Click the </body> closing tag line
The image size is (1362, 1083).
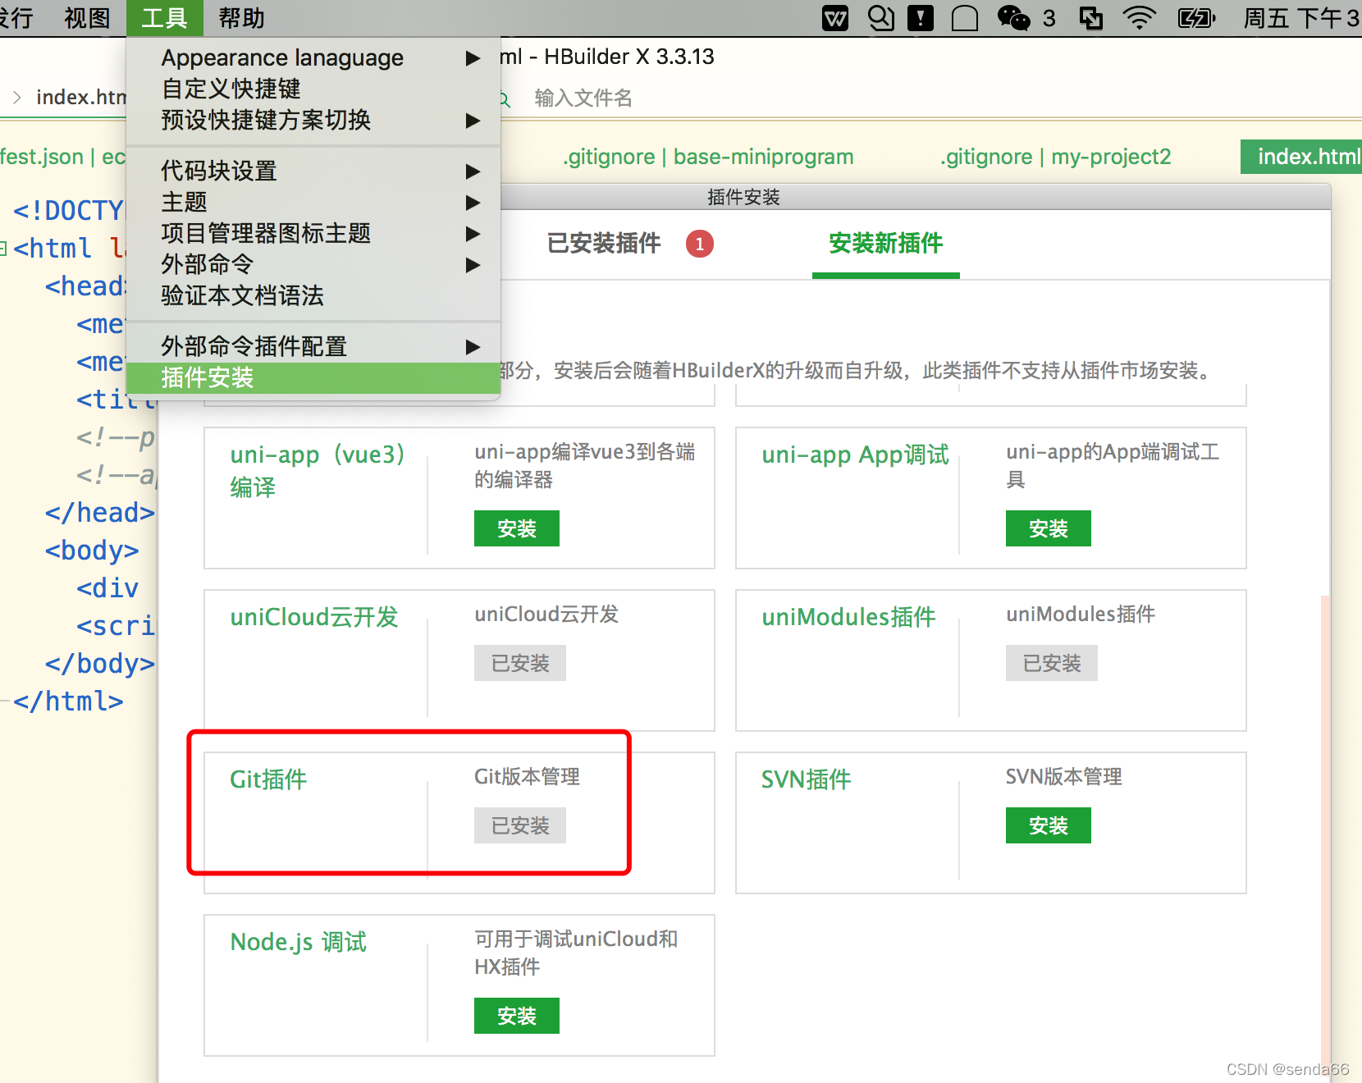(x=100, y=664)
